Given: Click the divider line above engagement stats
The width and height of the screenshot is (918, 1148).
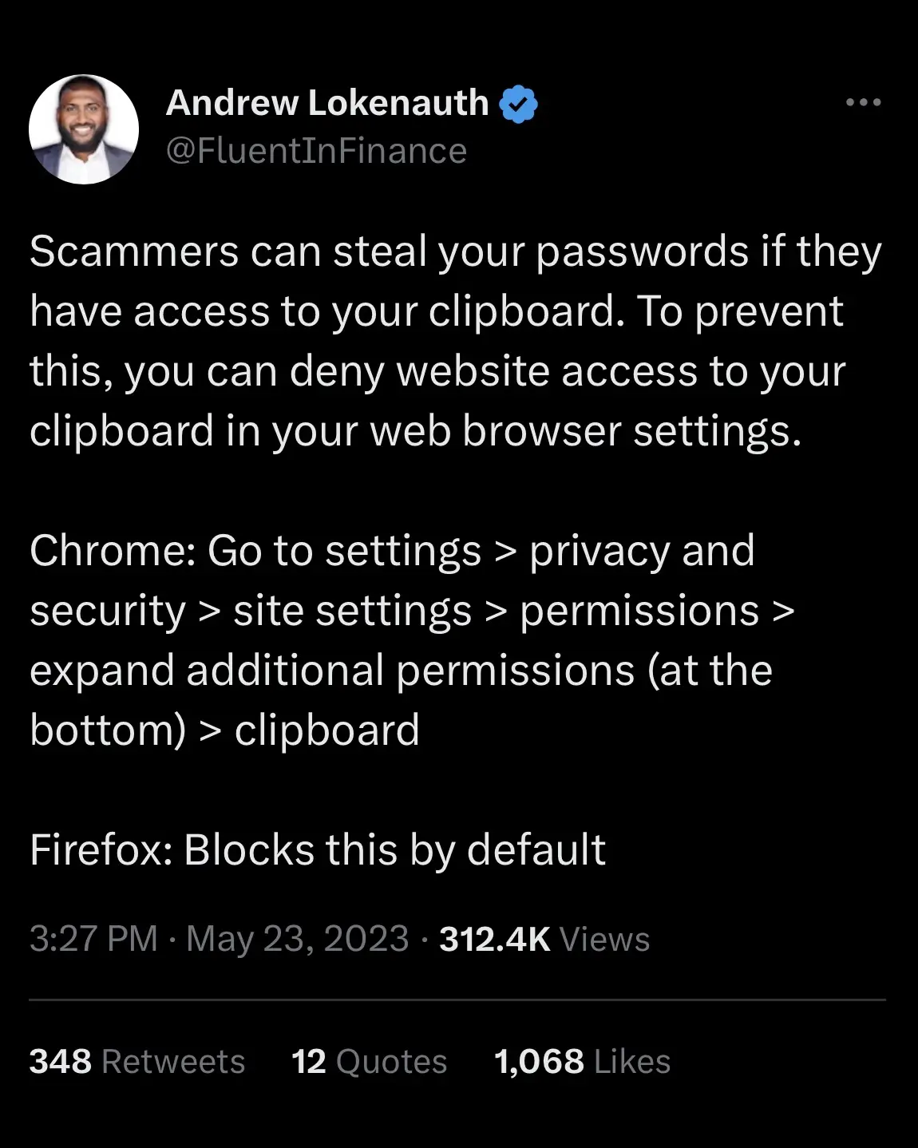Looking at the screenshot, I should click(x=459, y=998).
